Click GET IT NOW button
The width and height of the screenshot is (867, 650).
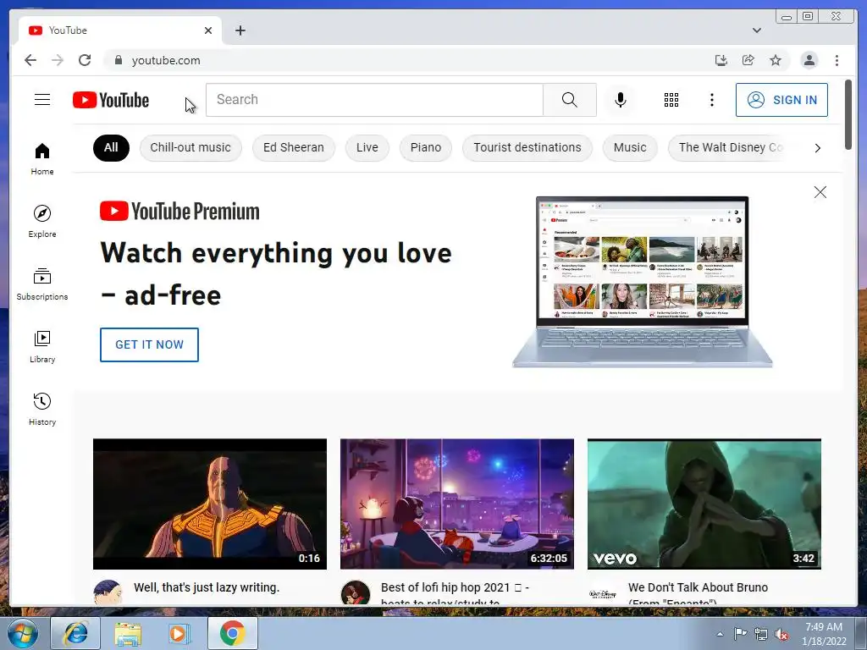coord(149,345)
